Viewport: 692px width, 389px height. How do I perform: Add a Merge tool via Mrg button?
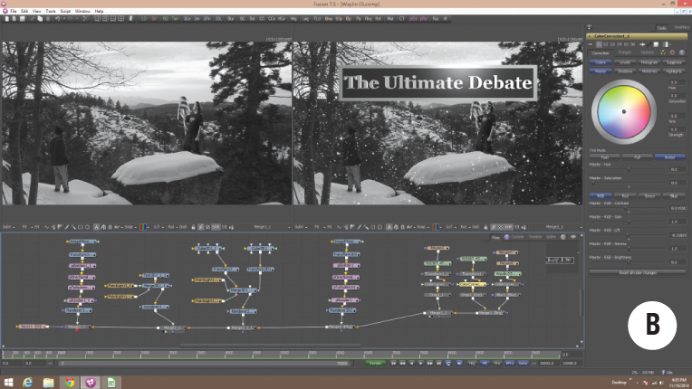click(x=293, y=19)
